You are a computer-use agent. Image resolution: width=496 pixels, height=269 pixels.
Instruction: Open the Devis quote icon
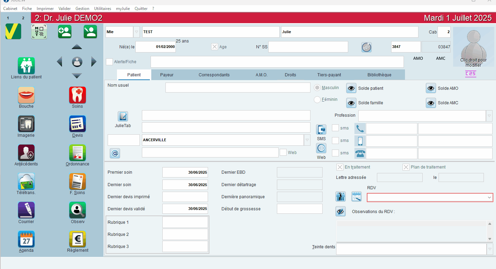click(78, 124)
